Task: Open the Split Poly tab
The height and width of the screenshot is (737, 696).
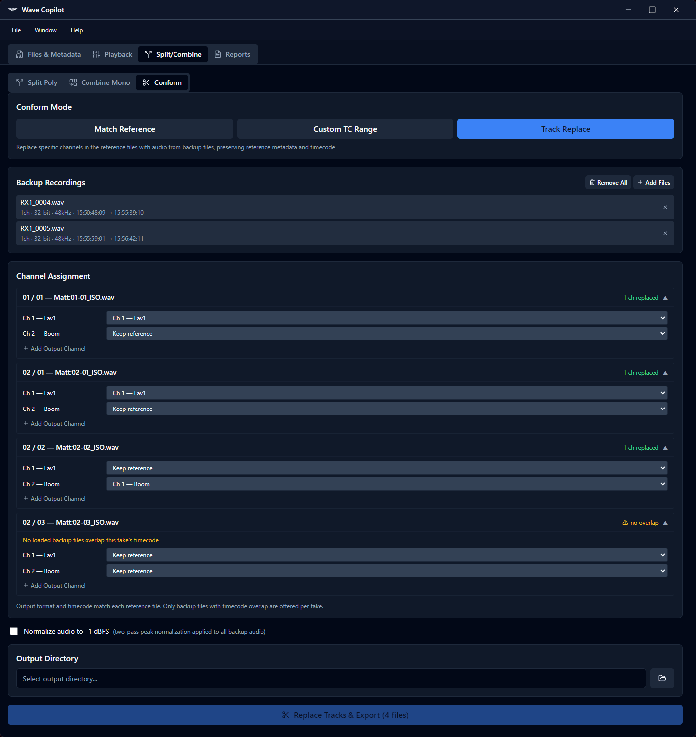Action: 37,82
